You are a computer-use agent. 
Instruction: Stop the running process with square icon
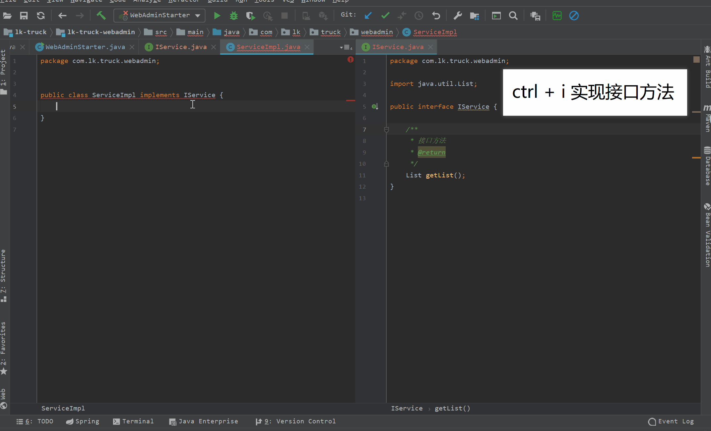285,16
